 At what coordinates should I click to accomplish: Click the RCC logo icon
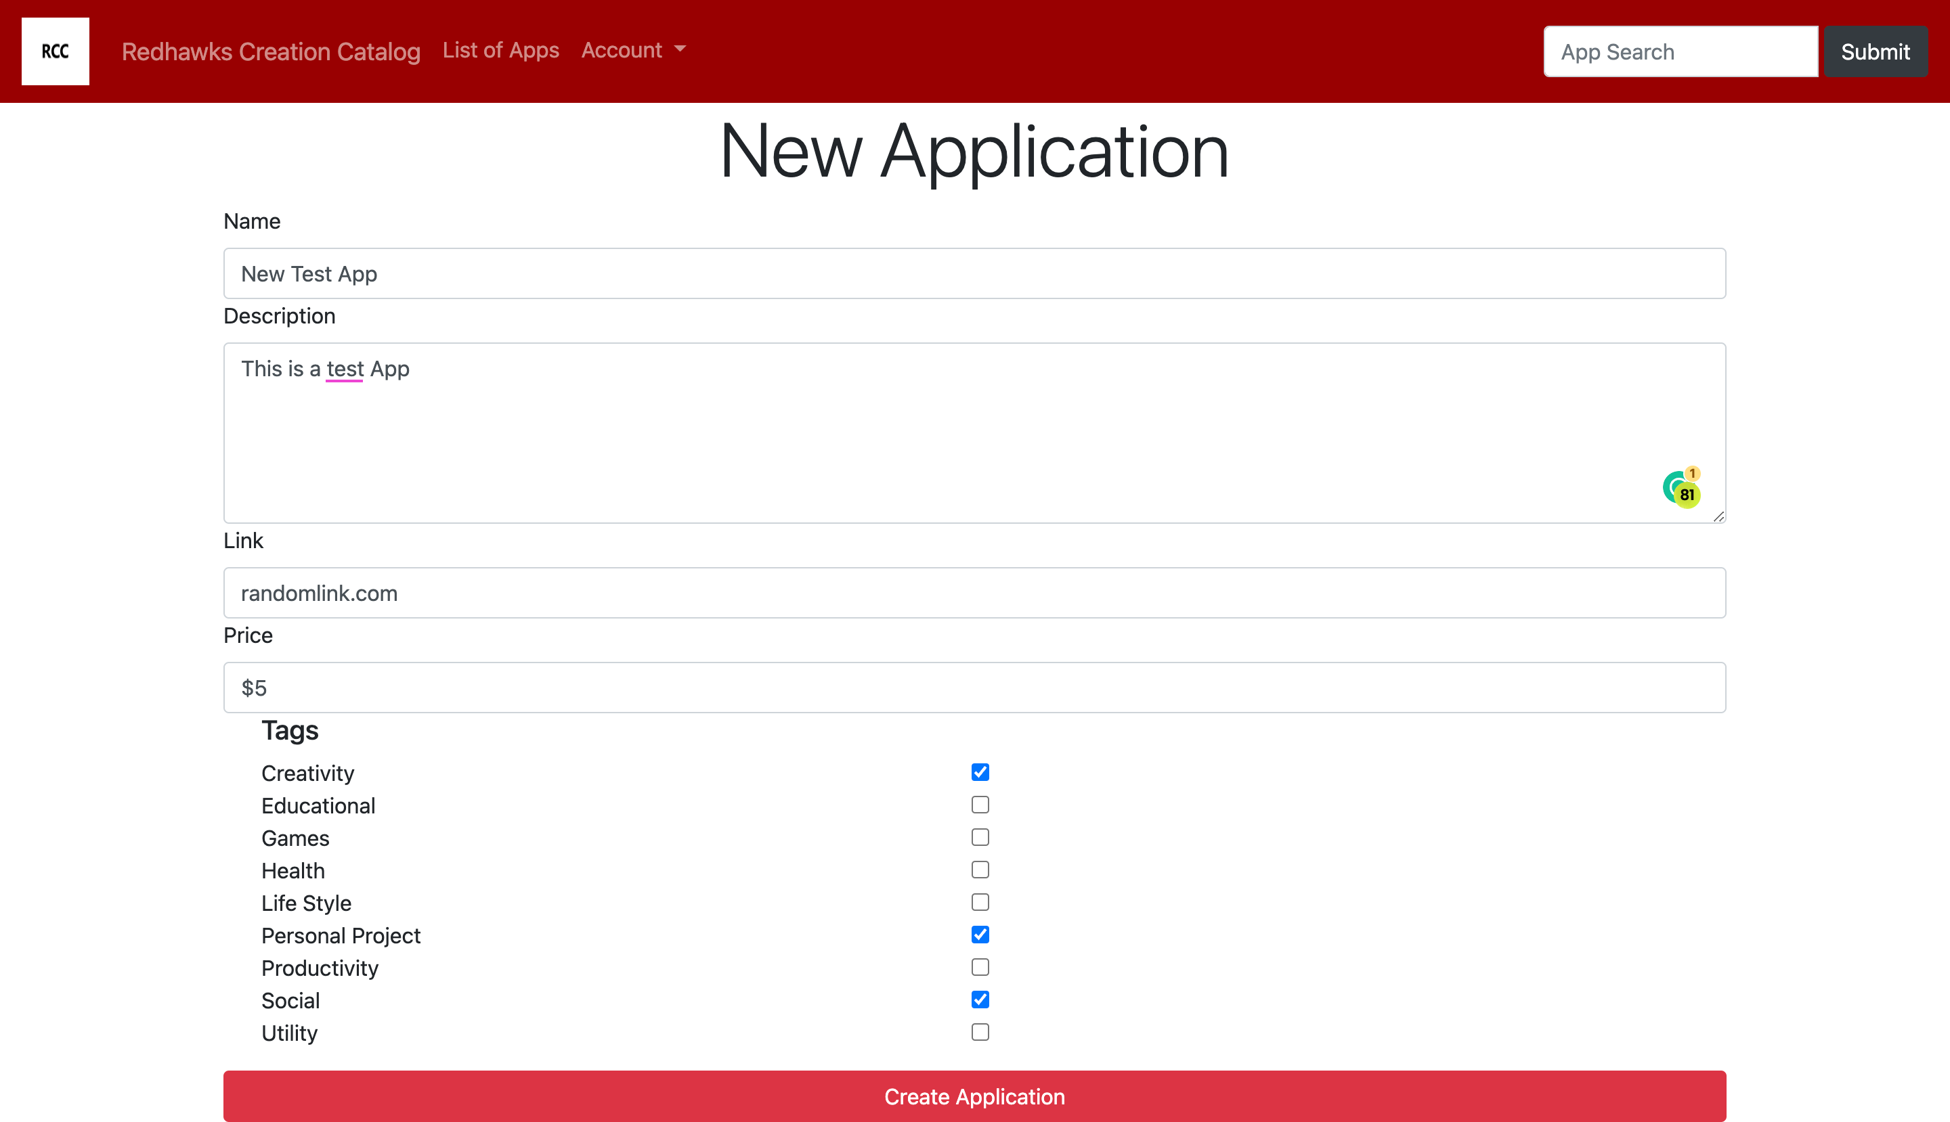click(x=56, y=51)
